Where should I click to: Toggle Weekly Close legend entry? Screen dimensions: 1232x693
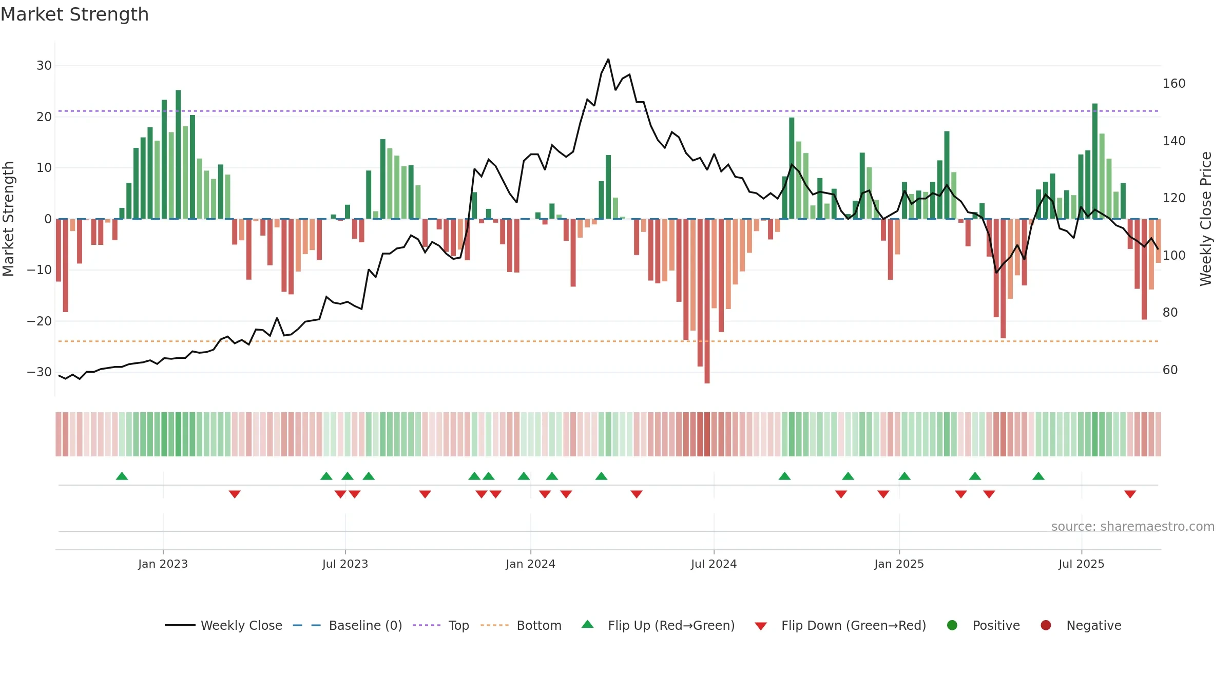[223, 625]
